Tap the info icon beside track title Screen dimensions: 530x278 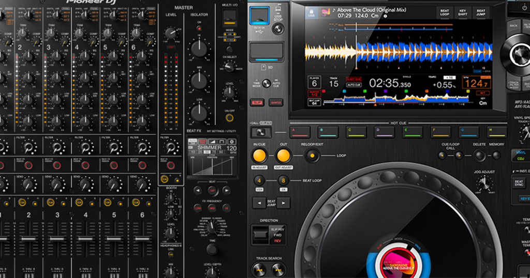tap(385, 16)
